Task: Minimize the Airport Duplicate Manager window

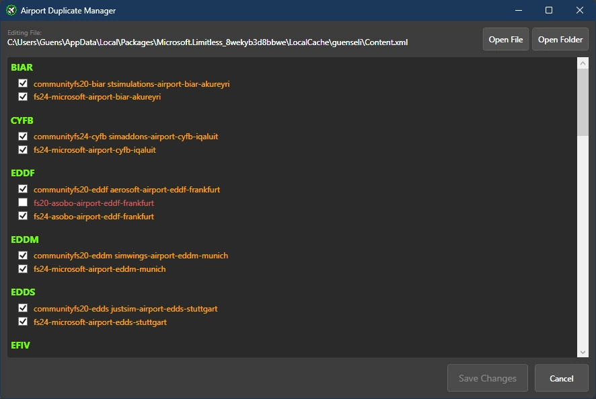Action: pos(519,10)
